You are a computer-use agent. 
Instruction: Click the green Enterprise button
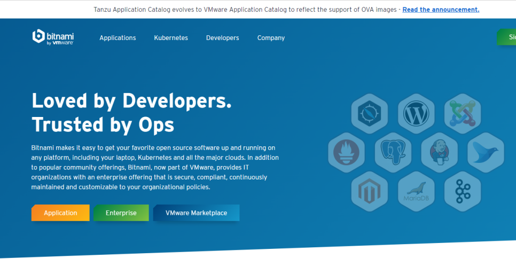point(121,213)
